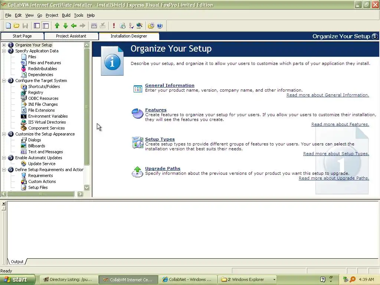This screenshot has height=285, width=380.
Task: Open Dependencies view
Action: coord(40,75)
